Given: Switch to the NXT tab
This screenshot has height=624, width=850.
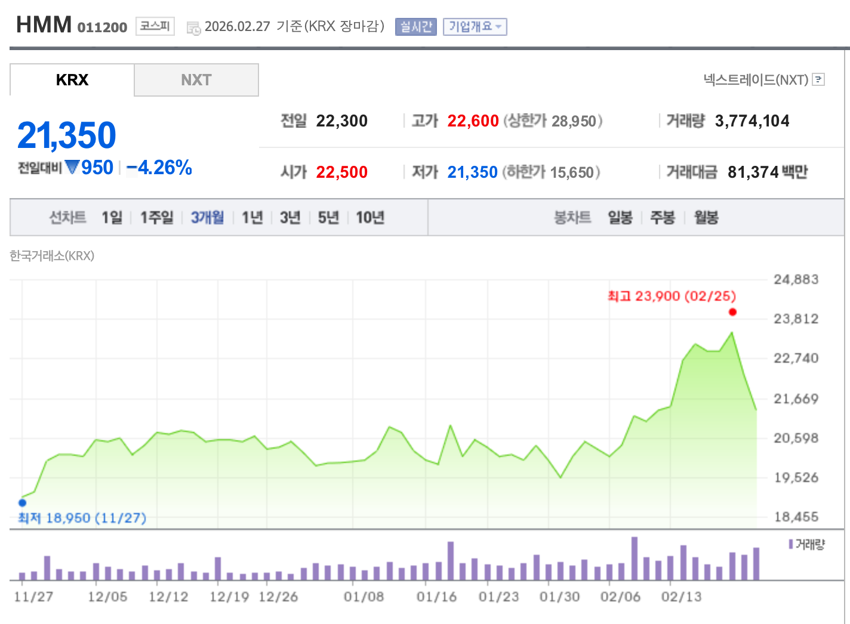Looking at the screenshot, I should coord(196,80).
